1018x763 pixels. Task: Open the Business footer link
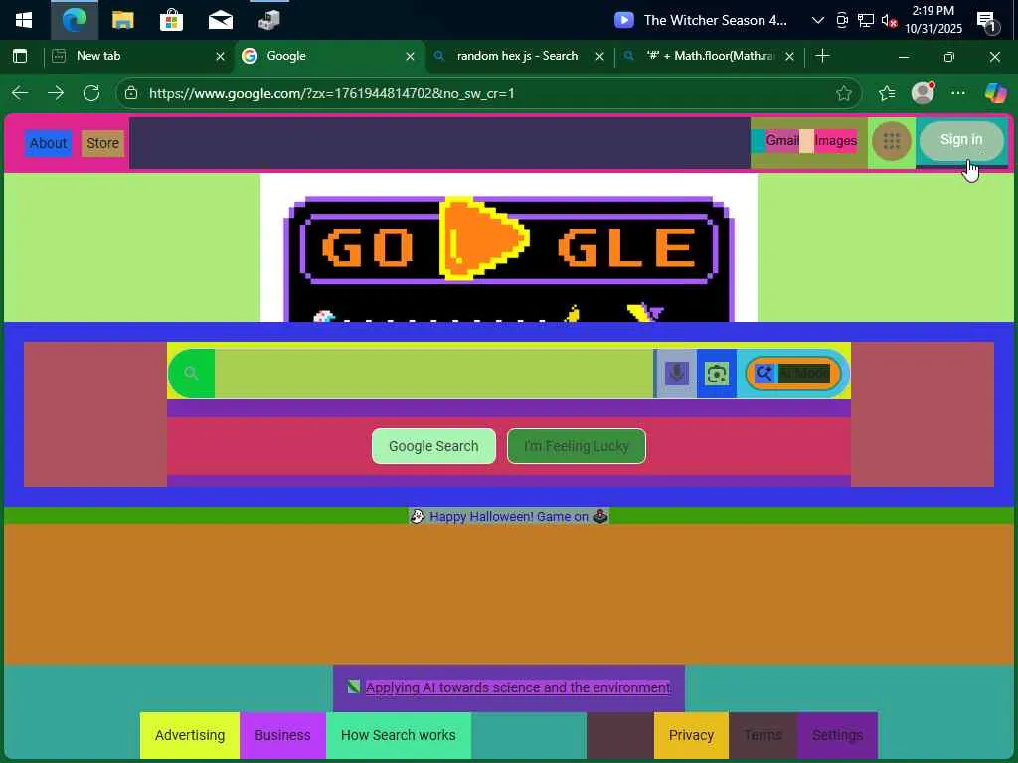click(282, 736)
